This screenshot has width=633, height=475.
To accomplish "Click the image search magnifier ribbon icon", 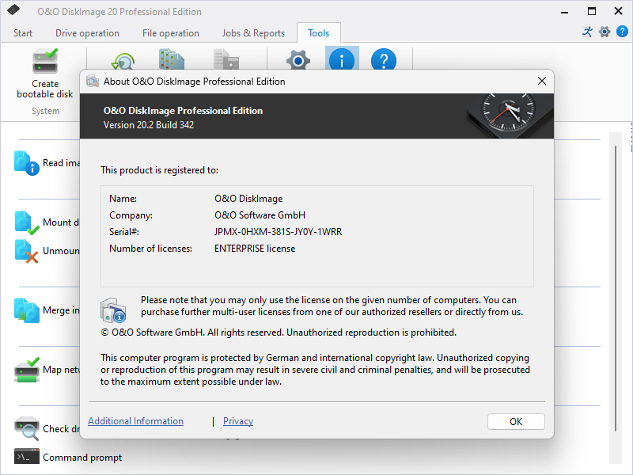I will pyautogui.click(x=123, y=61).
